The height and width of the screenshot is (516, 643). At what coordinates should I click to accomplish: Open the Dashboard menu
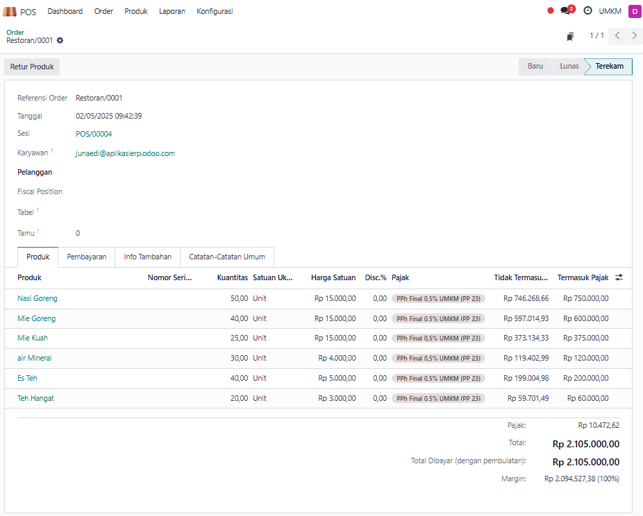(65, 12)
